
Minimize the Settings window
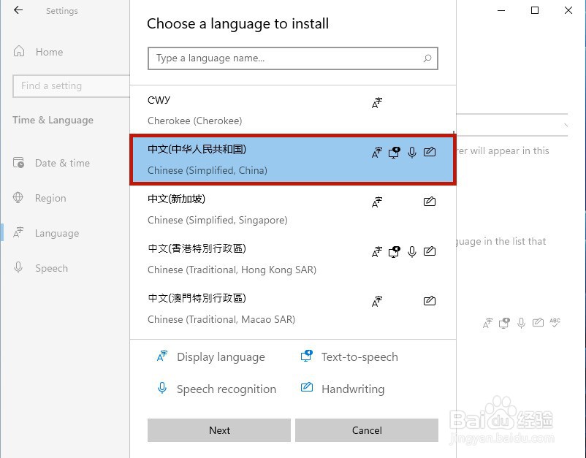[x=501, y=10]
